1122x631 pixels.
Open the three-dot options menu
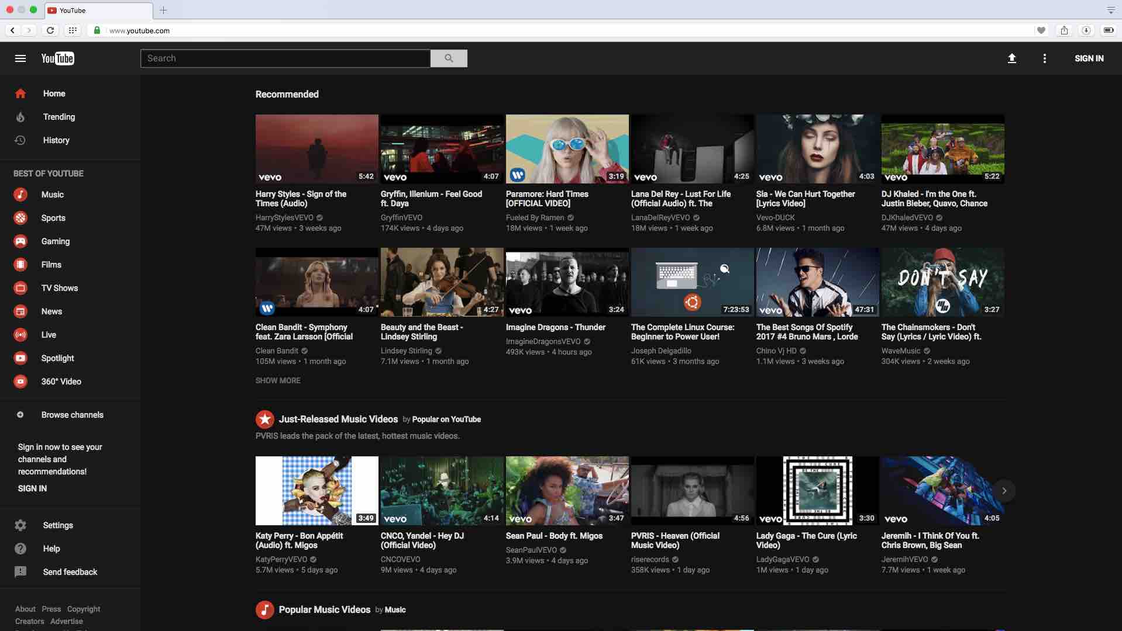coord(1044,58)
